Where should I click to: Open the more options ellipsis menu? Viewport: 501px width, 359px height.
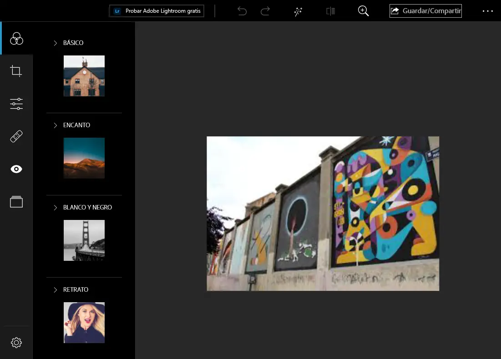[x=488, y=11]
